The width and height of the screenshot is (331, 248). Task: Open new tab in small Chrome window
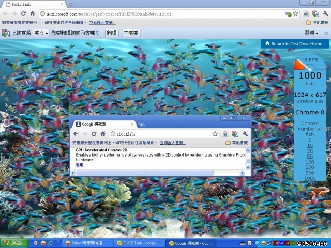click(141, 124)
